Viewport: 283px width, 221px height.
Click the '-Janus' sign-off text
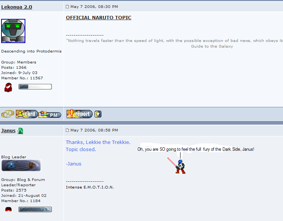pos(74,164)
